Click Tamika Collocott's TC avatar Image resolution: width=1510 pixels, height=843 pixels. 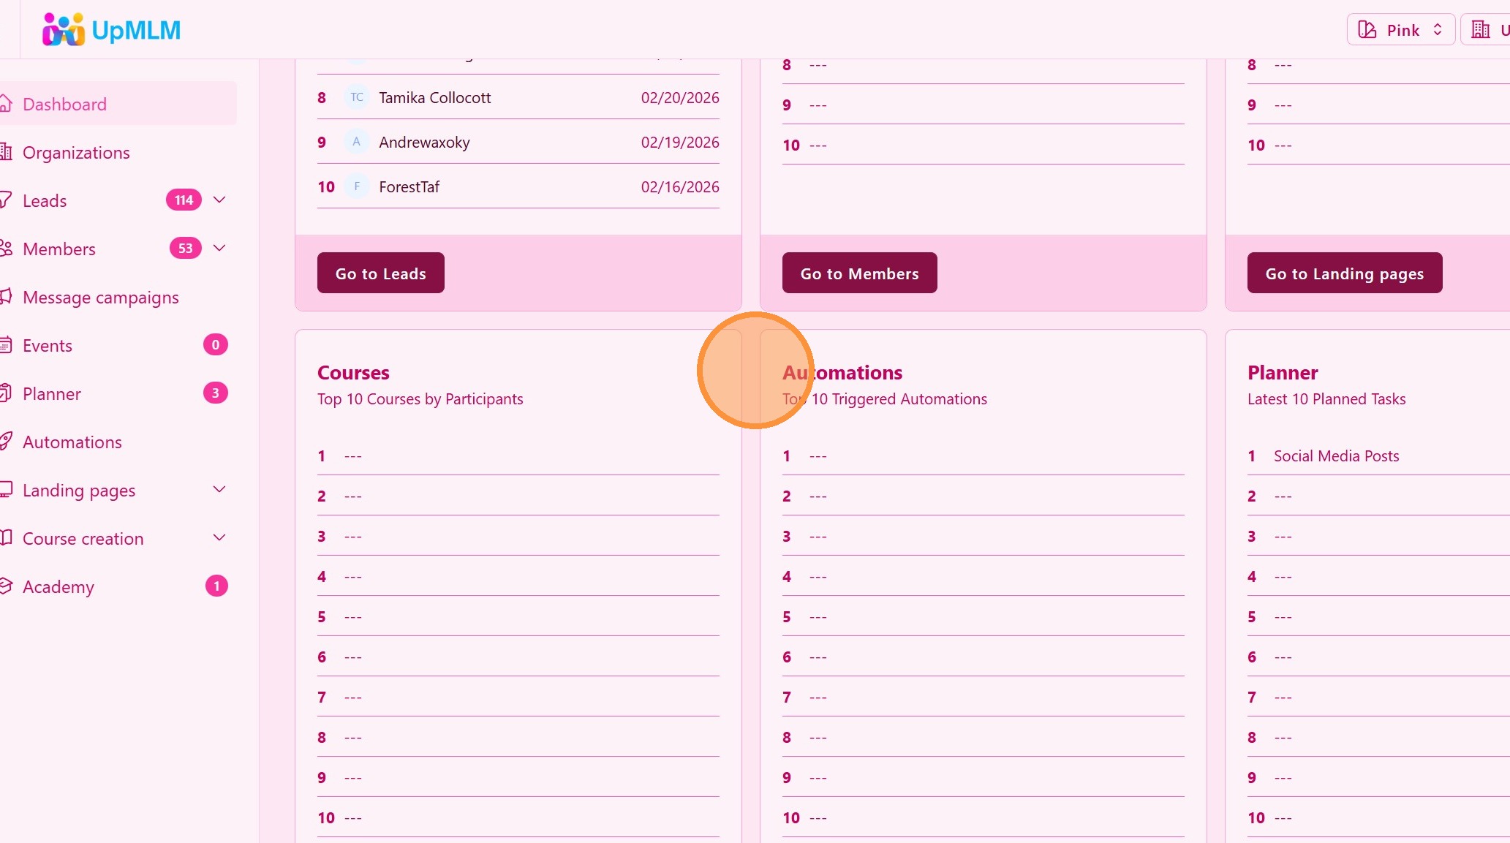point(357,97)
